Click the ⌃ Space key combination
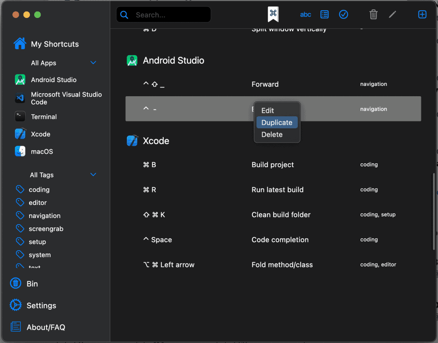438x343 pixels. click(157, 240)
